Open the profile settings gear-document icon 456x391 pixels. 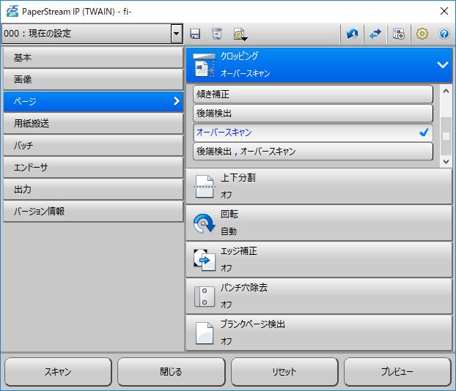point(240,34)
